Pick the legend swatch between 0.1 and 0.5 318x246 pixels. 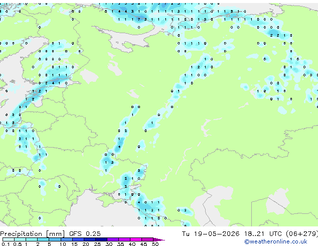click(x=9, y=239)
